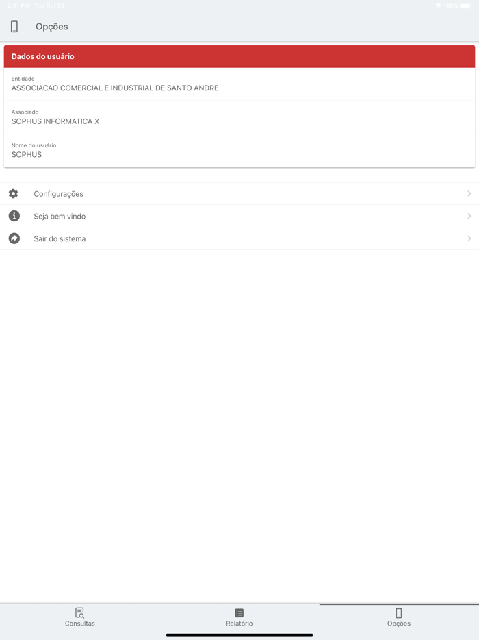The image size is (479, 640).
Task: Switch to the Consultas tab
Action: tap(80, 617)
